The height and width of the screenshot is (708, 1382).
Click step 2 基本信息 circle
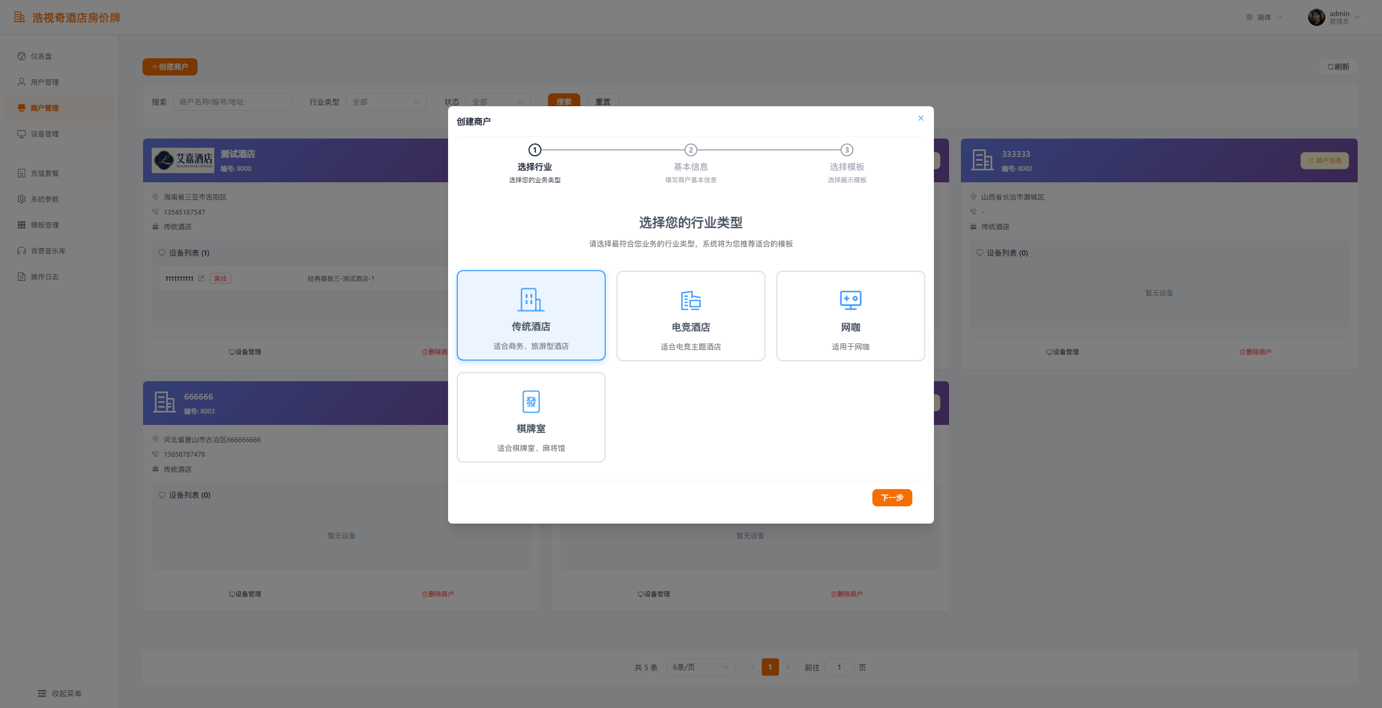click(x=690, y=150)
